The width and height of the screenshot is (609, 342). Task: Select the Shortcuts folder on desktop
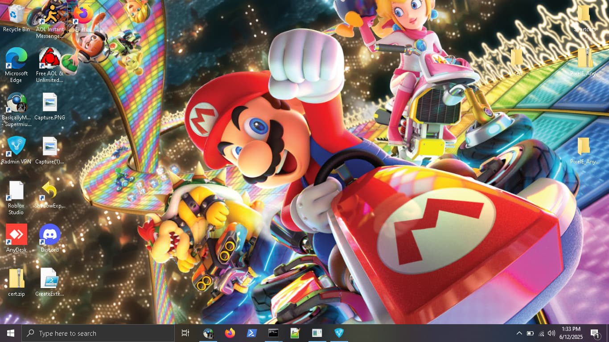pyautogui.click(x=584, y=18)
